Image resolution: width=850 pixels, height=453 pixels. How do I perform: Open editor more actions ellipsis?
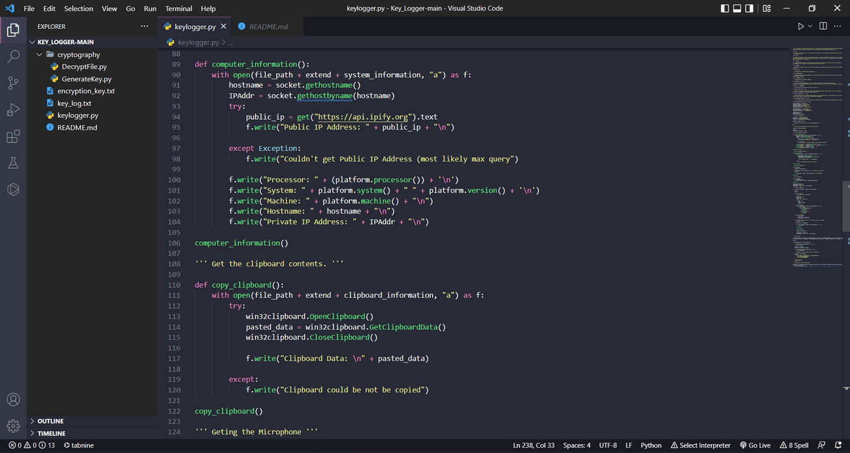coord(838,27)
